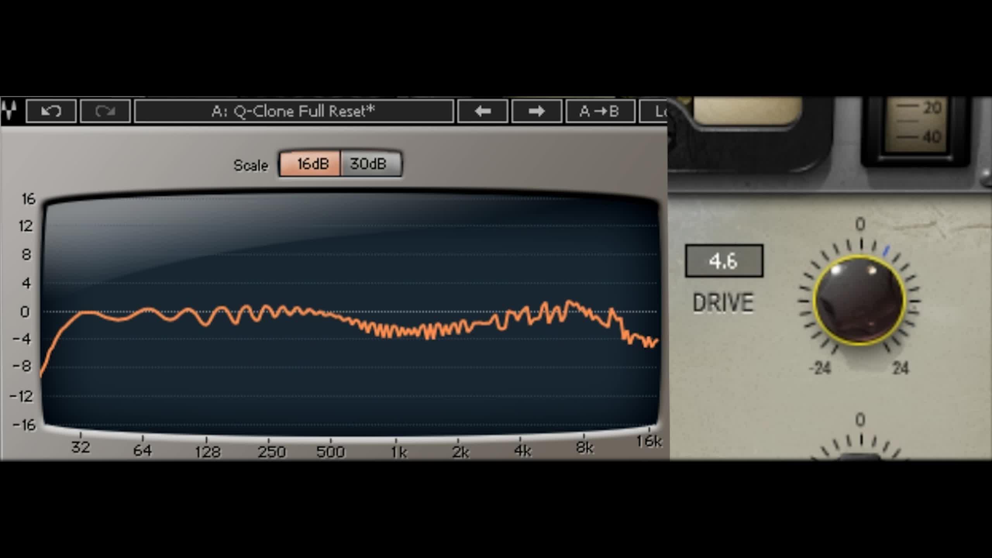Open the Q-Clone Full Reset preset menu
Viewport: 992px width, 558px height.
[293, 111]
